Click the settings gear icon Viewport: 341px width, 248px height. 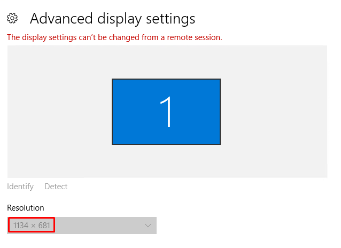(x=12, y=19)
